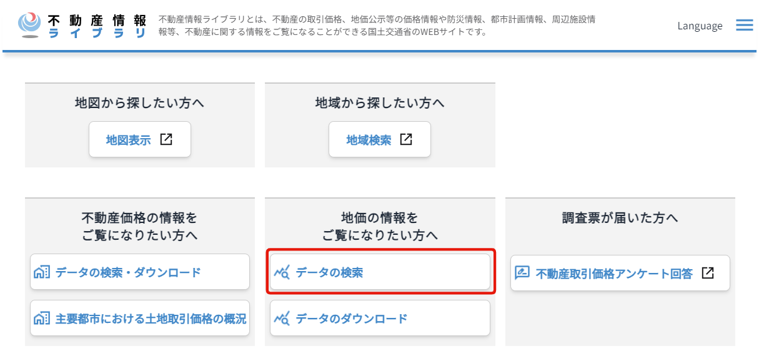Open the hamburger menu icon
This screenshot has width=764, height=356.
point(744,26)
